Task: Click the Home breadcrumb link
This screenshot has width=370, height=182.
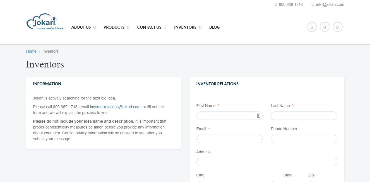Action: 31,51
